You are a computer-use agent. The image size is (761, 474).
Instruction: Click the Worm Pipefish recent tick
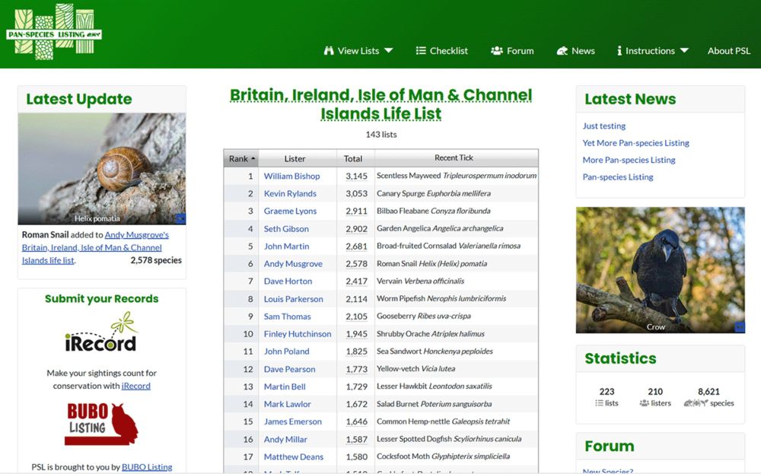point(441,298)
